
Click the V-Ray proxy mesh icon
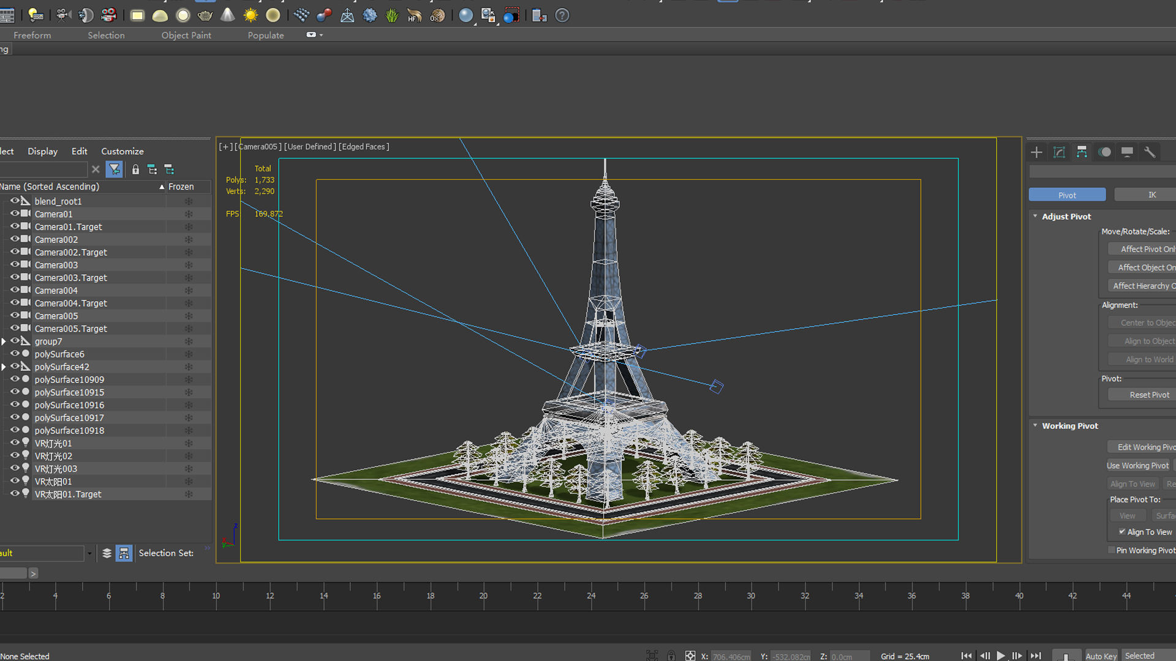click(x=347, y=15)
